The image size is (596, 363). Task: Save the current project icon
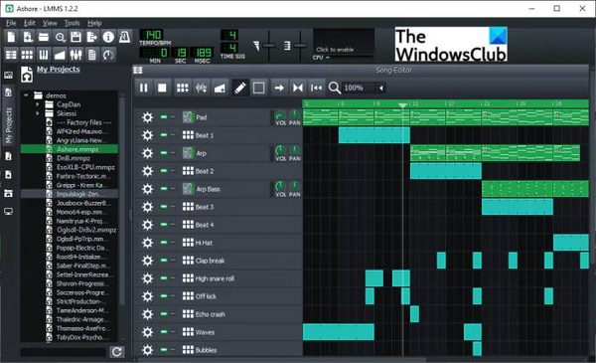coord(76,37)
